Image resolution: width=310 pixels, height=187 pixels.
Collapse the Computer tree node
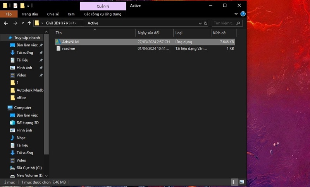pyautogui.click(x=3, y=108)
